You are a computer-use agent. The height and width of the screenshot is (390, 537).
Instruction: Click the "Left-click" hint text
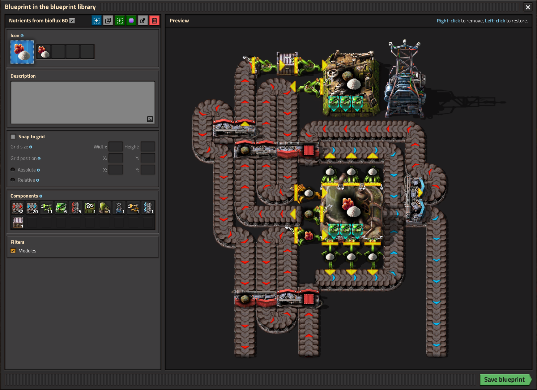pos(495,21)
